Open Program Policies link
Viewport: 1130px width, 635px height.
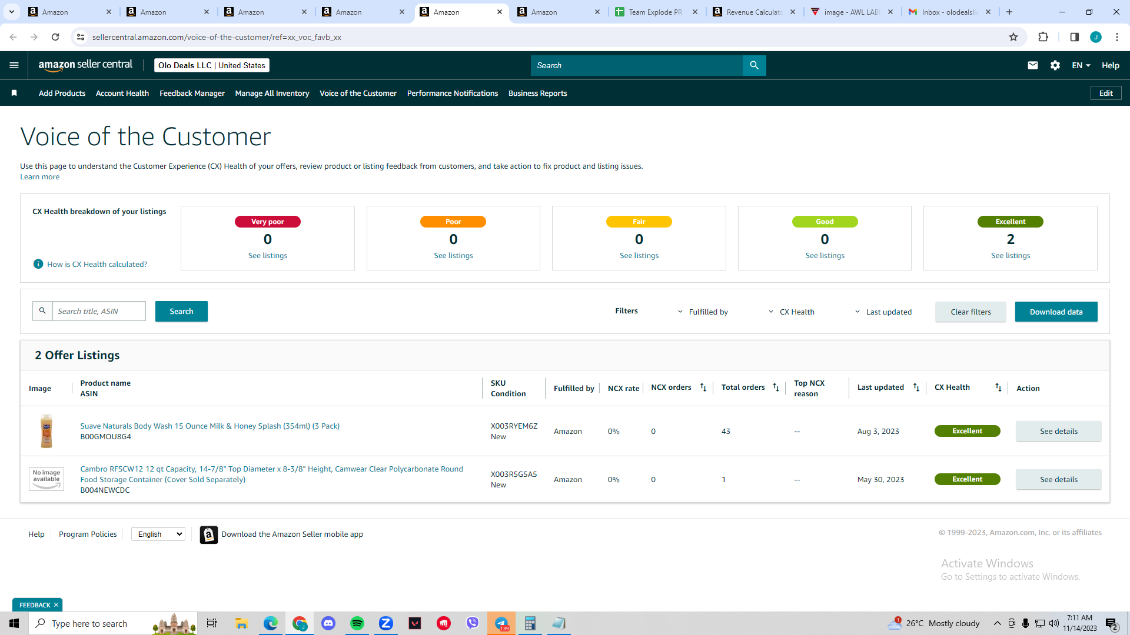[x=88, y=534]
